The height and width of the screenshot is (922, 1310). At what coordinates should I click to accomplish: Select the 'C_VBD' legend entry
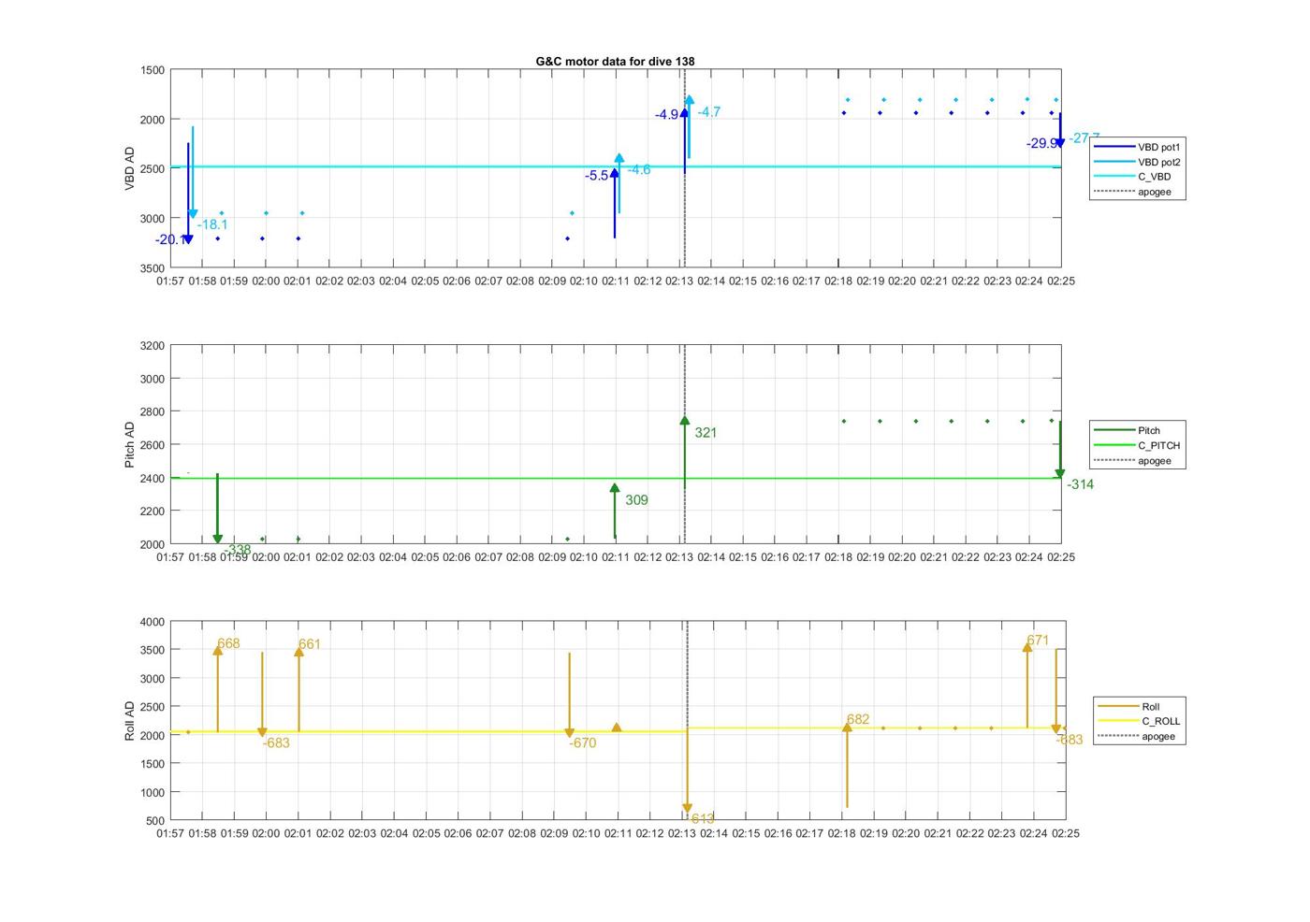coord(1132,177)
